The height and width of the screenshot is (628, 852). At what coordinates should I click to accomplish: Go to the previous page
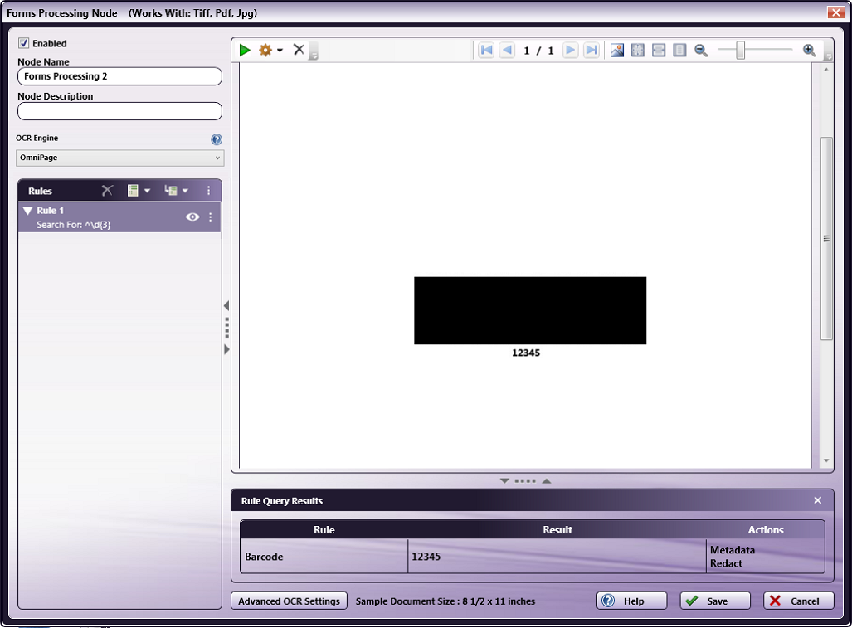pyautogui.click(x=507, y=50)
